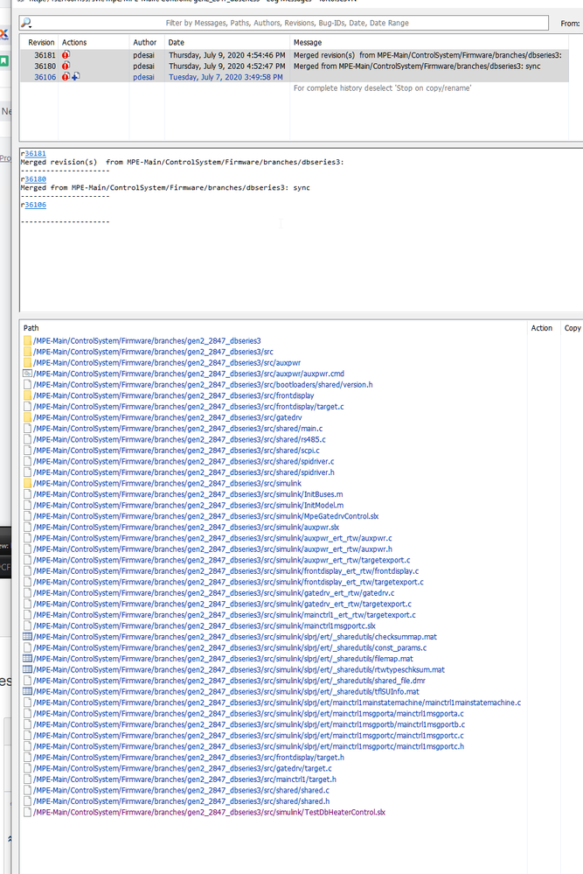
Task: Select the src/shared/rs485.c path entry
Action: [x=179, y=440]
